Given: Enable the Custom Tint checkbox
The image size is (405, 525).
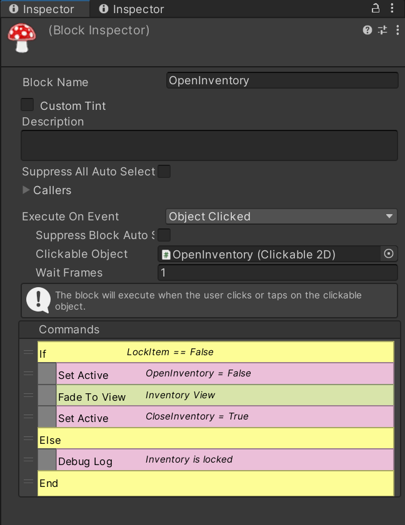Looking at the screenshot, I should click(27, 104).
